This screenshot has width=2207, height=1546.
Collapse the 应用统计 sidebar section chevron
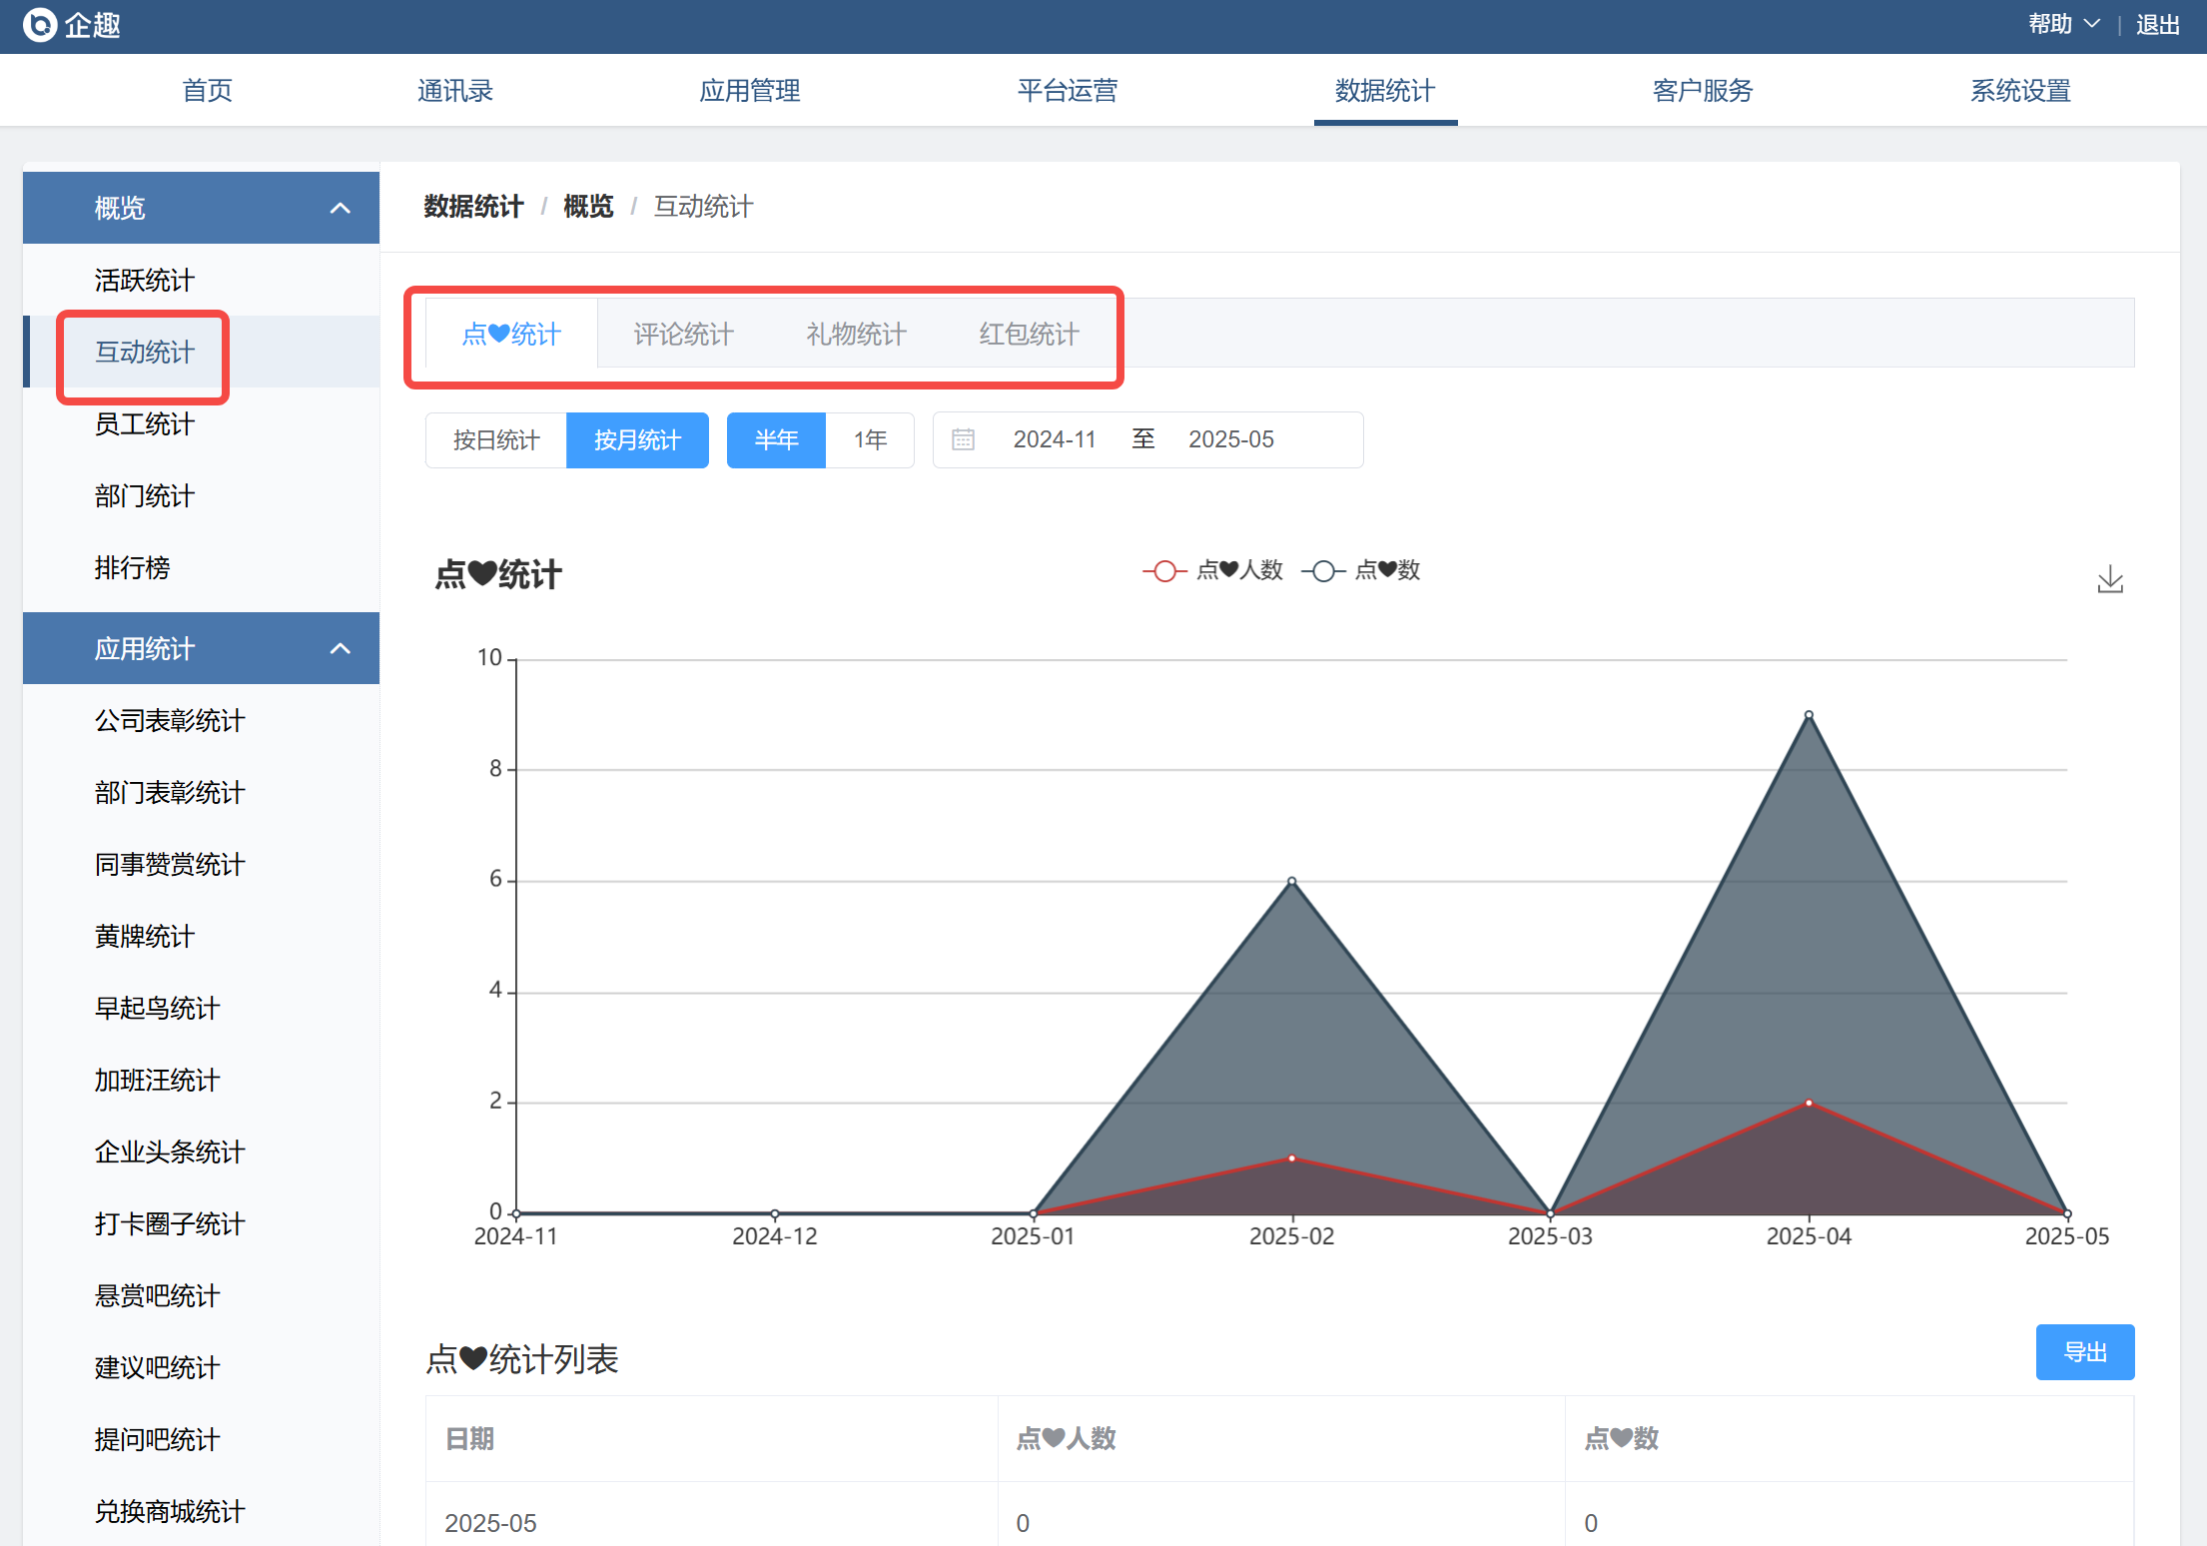tap(340, 648)
